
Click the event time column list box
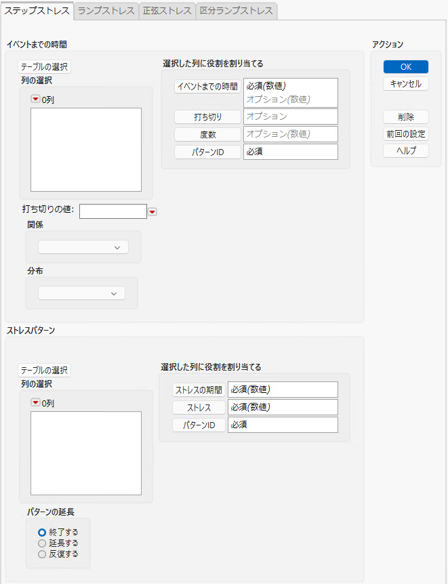tap(86, 150)
